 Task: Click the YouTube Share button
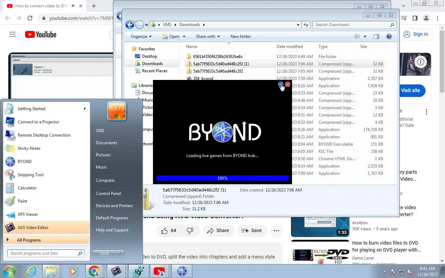[218, 230]
